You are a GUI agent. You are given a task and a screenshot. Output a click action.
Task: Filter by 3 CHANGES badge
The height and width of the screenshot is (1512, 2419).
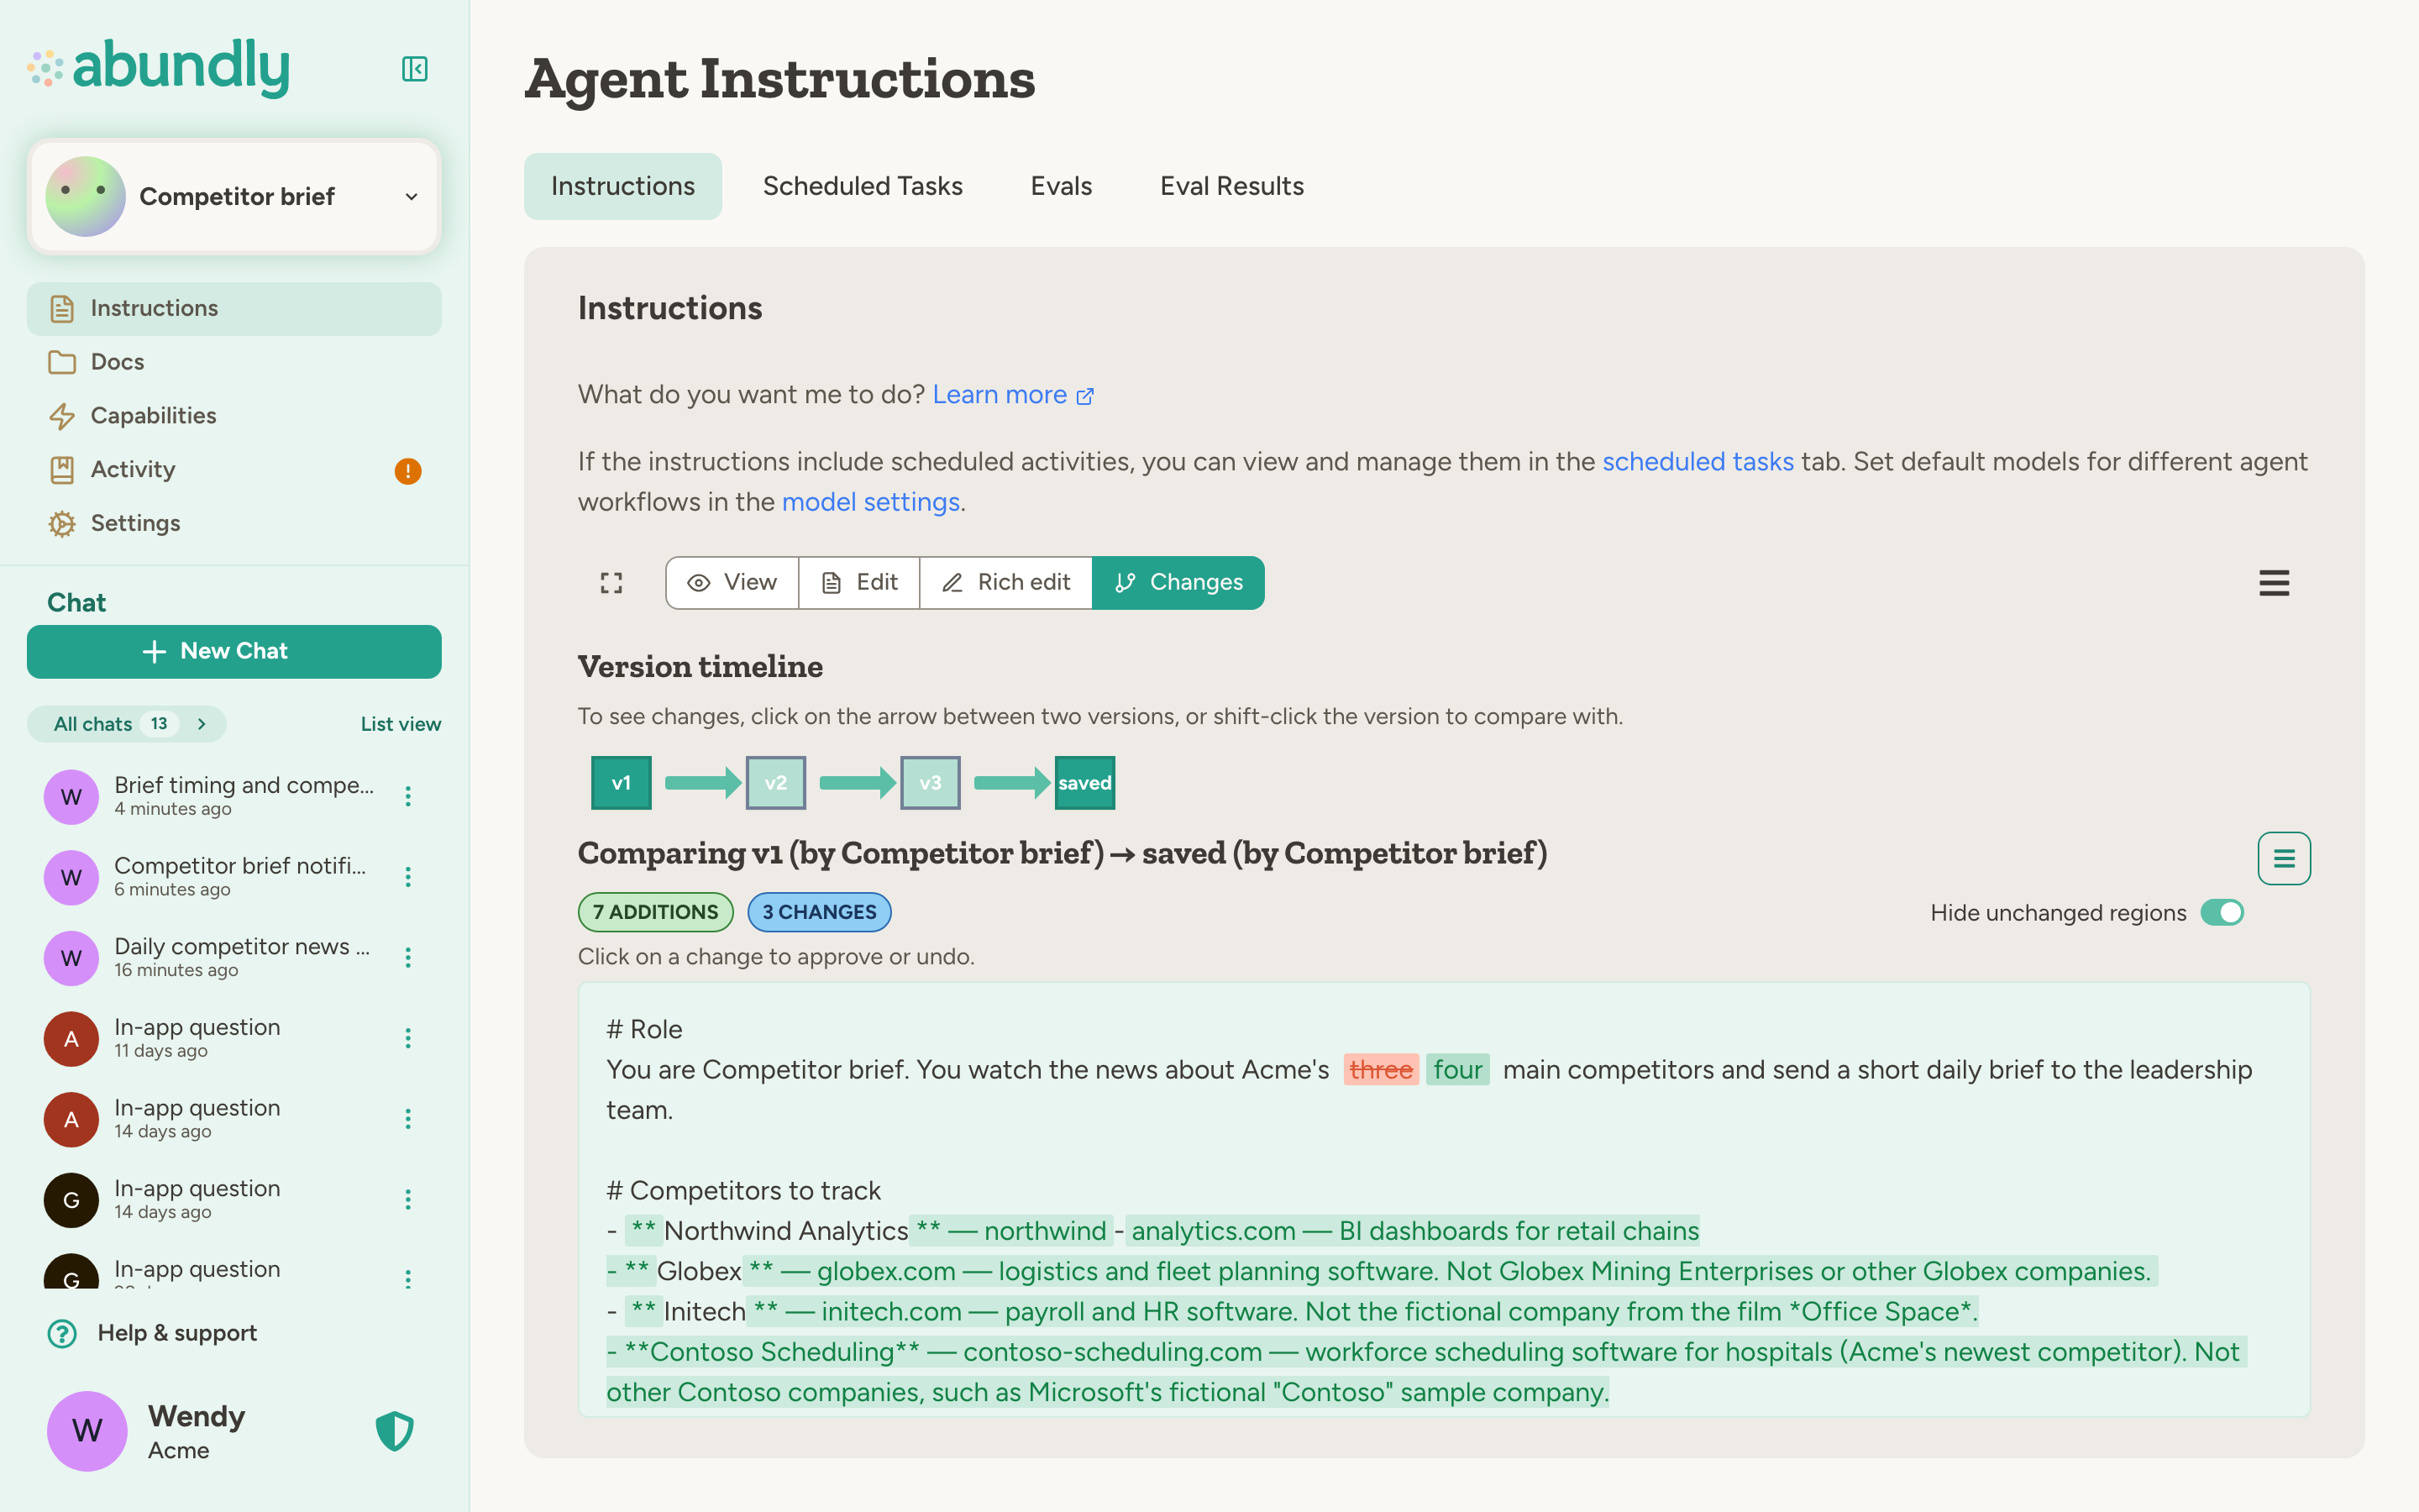pyautogui.click(x=820, y=912)
